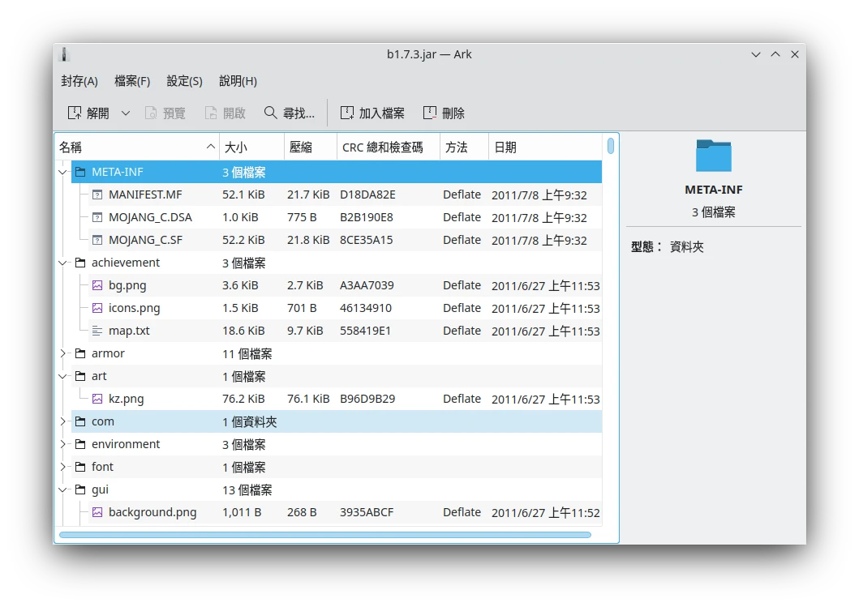859x607 pixels.
Task: Expand the com folder
Action: (63, 421)
